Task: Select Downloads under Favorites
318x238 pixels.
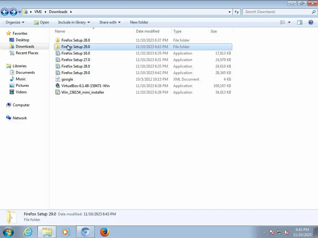Action: [25, 46]
